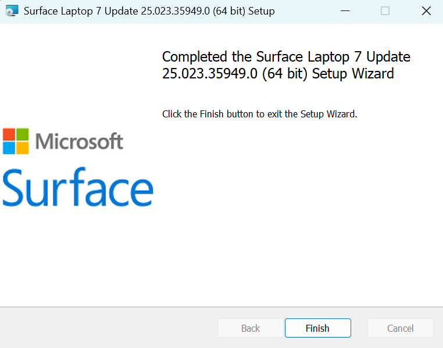Viewport: 443px width, 348px height.
Task: Close the Setup window with the X button
Action: coord(426,11)
